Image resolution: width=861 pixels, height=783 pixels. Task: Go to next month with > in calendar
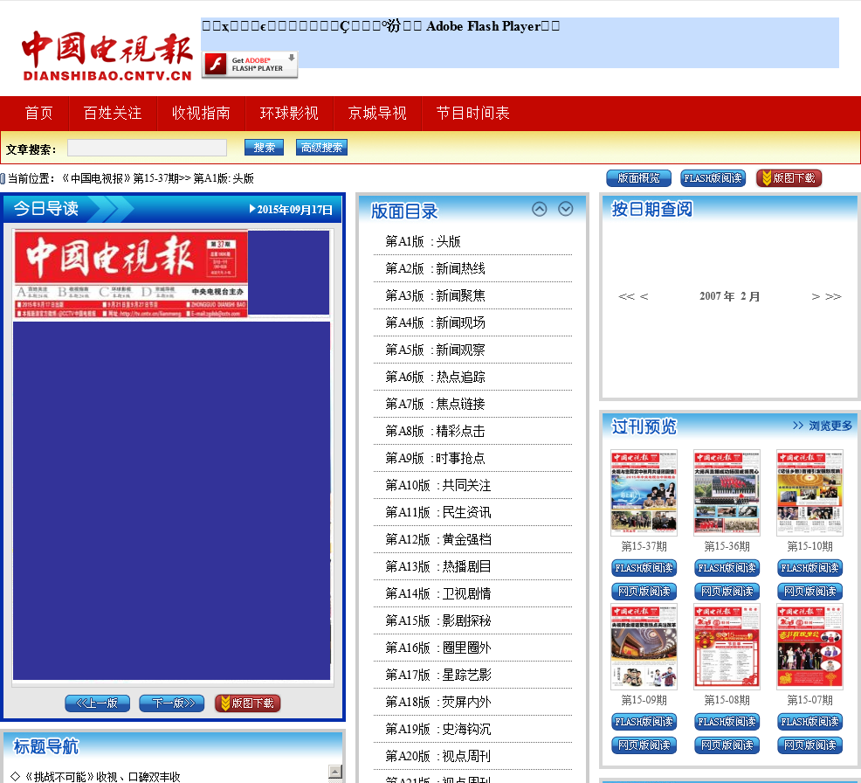816,297
